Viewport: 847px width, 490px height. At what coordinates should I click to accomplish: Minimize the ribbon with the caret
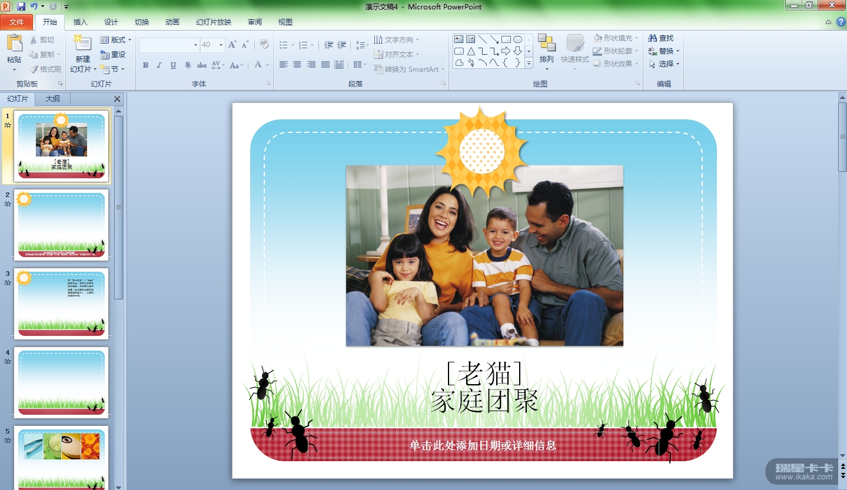pyautogui.click(x=828, y=22)
